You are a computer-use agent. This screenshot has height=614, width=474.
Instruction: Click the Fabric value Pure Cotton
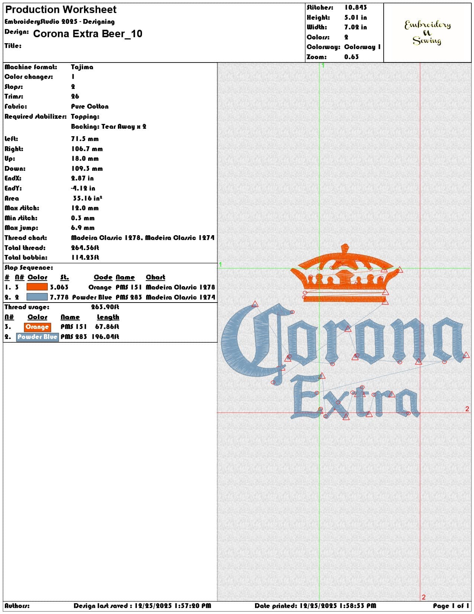tap(90, 106)
